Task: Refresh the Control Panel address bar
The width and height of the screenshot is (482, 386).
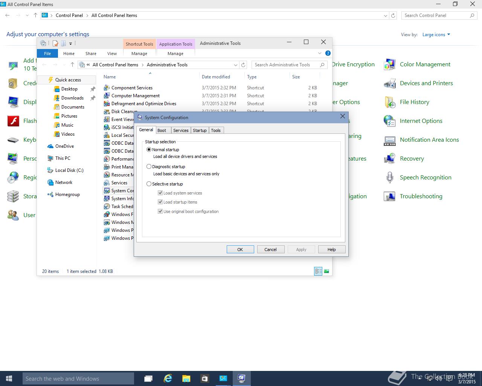Action: point(393,15)
